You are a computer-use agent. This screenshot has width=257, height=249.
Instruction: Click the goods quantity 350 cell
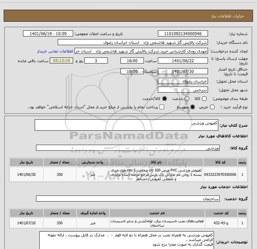click(60, 174)
